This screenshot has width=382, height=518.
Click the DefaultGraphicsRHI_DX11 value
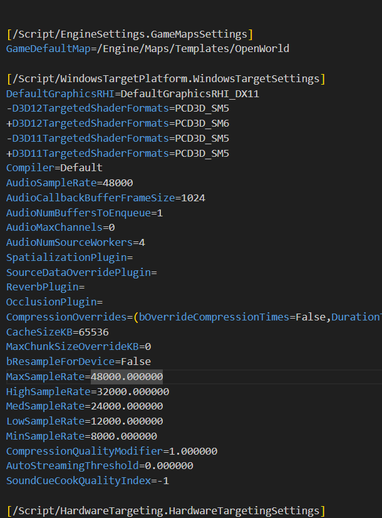190,94
